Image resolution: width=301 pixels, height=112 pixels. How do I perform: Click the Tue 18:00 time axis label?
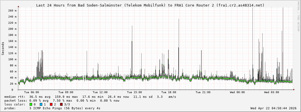point(169,92)
